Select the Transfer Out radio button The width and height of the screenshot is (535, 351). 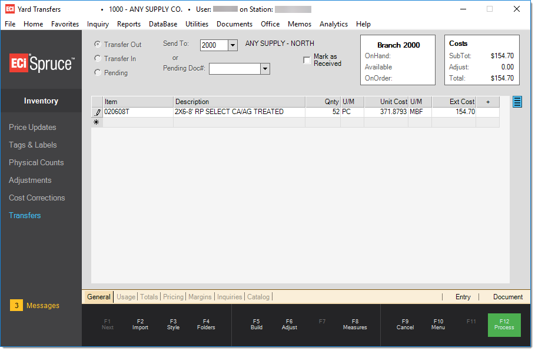[x=98, y=44]
